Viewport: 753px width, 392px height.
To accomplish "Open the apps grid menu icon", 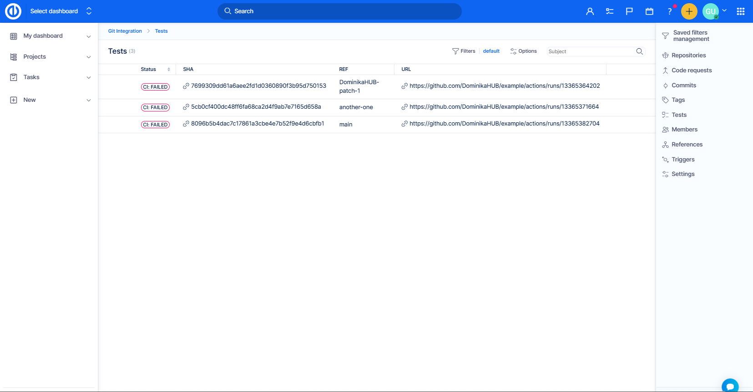I will 740,11.
